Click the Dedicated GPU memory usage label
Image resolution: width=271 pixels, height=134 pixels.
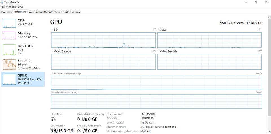click(66, 74)
